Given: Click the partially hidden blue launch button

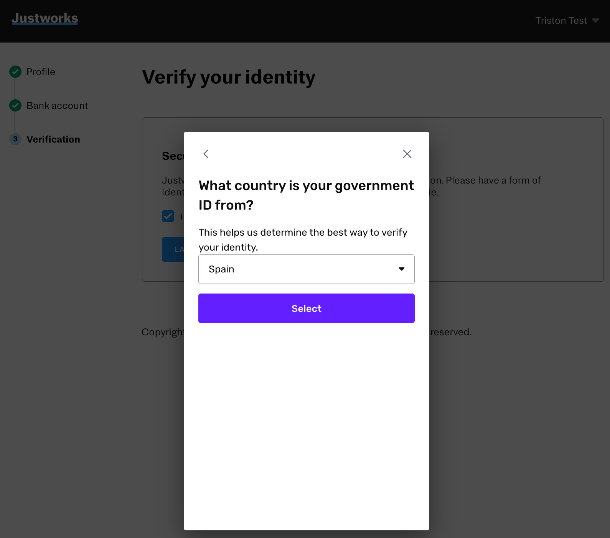Looking at the screenshot, I should click(173, 249).
